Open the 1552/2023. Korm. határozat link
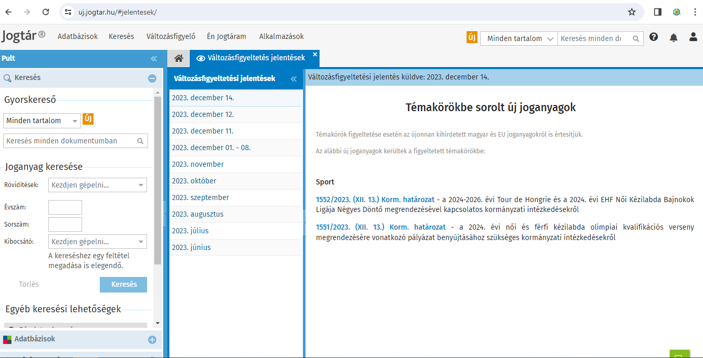This screenshot has width=703, height=358. (380, 200)
